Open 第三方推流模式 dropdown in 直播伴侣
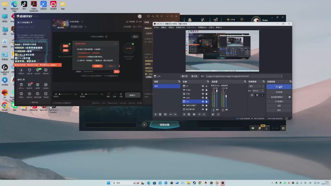The height and width of the screenshot is (186, 331). 25,22
